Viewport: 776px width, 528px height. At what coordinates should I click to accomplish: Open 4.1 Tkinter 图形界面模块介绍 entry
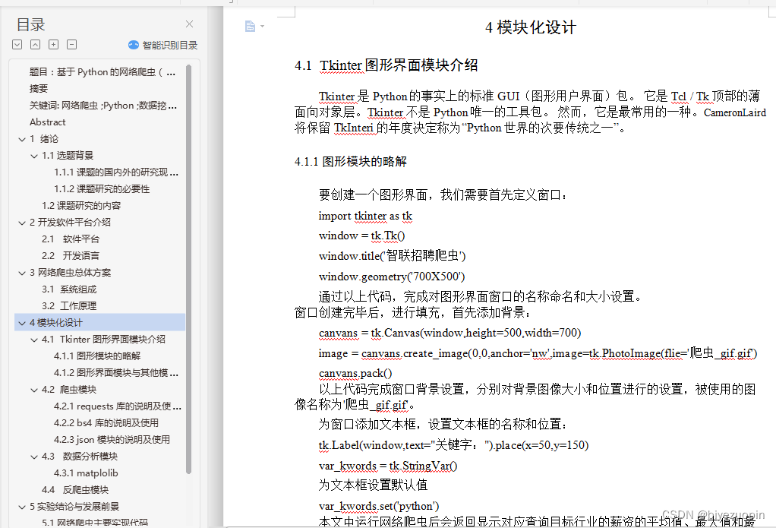103,340
